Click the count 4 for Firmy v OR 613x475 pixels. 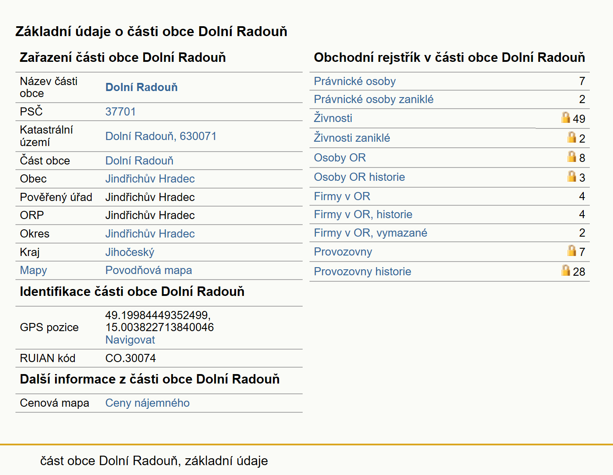[x=582, y=196]
